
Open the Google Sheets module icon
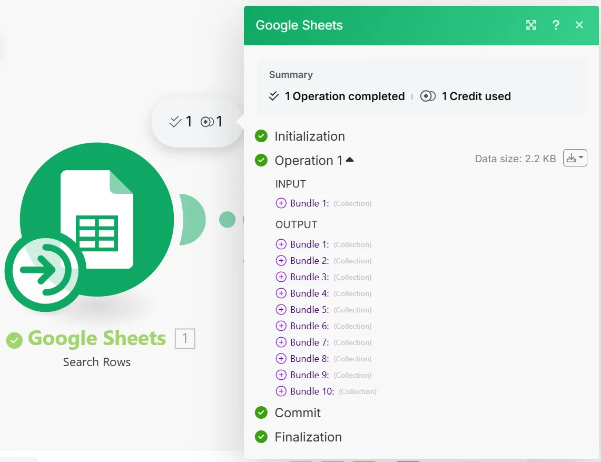(97, 219)
